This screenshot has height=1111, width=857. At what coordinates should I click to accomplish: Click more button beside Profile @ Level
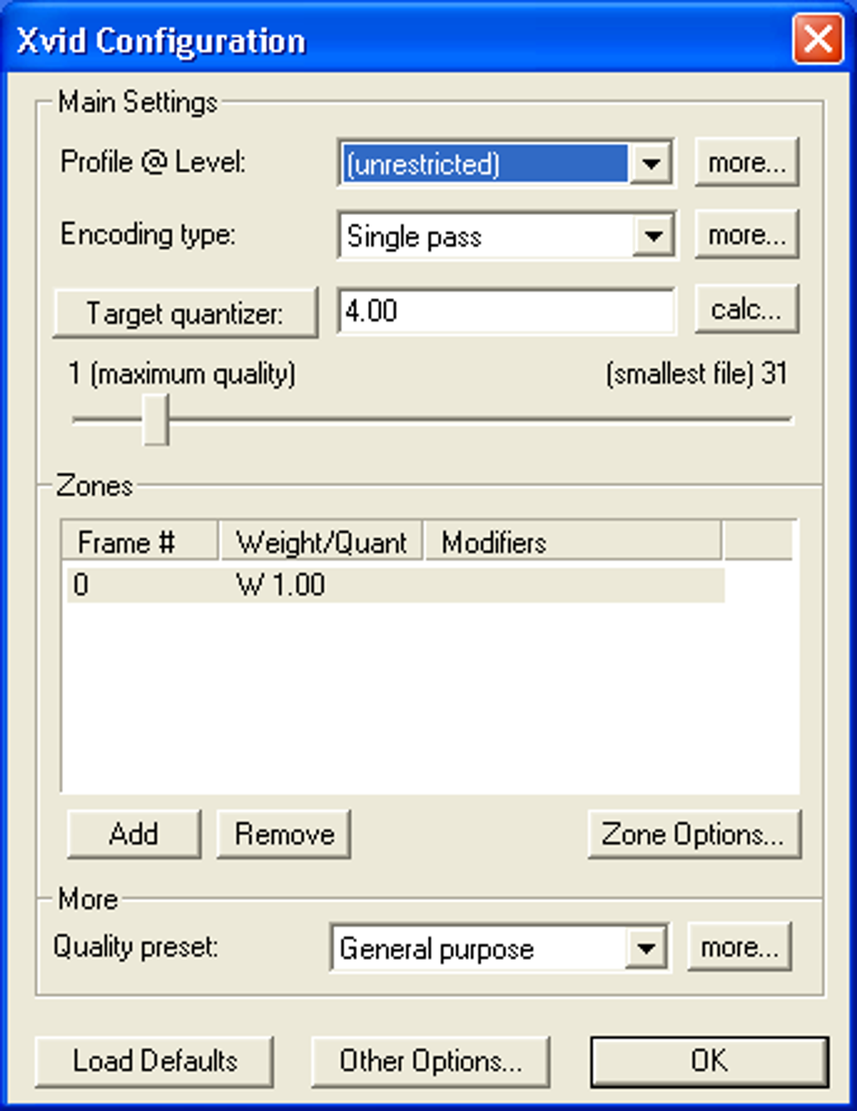(746, 162)
